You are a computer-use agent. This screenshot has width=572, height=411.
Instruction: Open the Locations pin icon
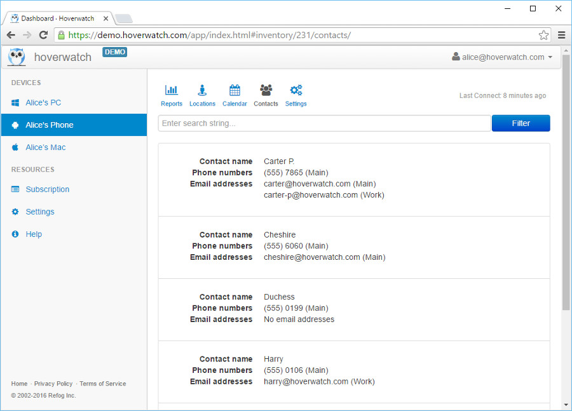202,90
